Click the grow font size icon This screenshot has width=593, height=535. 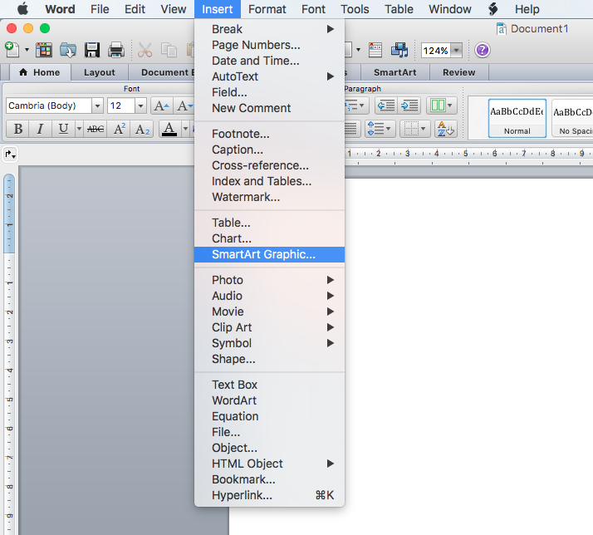point(162,106)
